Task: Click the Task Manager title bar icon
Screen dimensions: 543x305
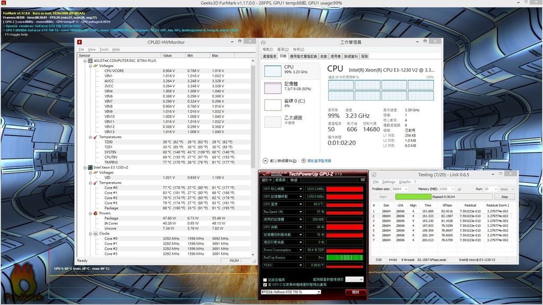Action: (x=264, y=42)
